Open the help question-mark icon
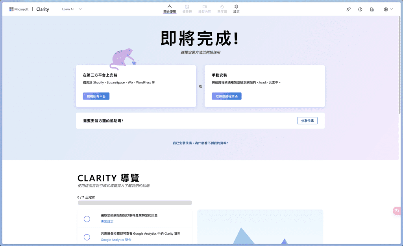 coord(360,9)
